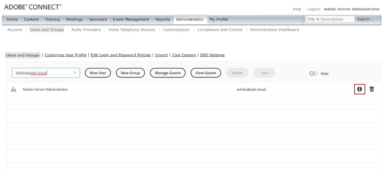
Task: Delete Adobe Server Administrator via trash icon
Action: [x=372, y=89]
